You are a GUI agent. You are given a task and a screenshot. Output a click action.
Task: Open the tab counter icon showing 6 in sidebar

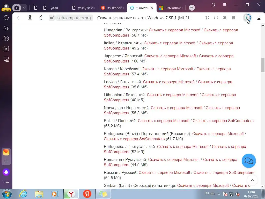click(x=6, y=49)
